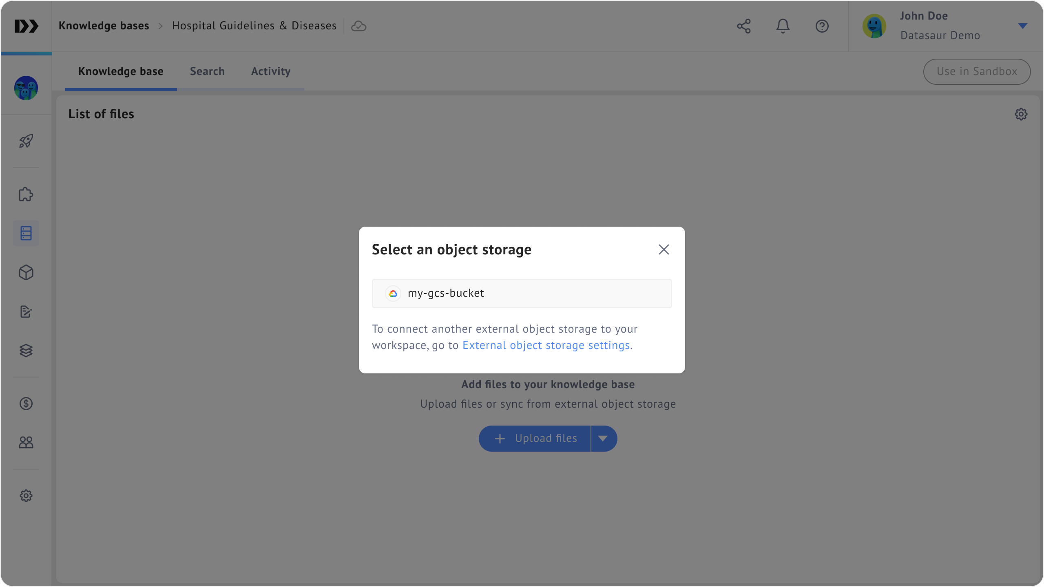Click the Use in Sandbox button

click(977, 71)
